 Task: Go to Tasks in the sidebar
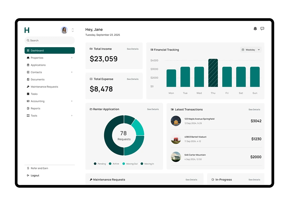(34, 94)
